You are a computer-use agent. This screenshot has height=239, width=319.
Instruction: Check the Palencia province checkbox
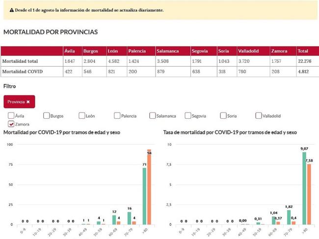click(x=117, y=116)
